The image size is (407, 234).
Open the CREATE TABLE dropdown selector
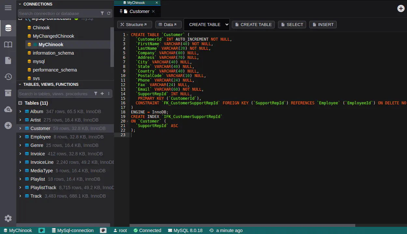[x=207, y=24]
